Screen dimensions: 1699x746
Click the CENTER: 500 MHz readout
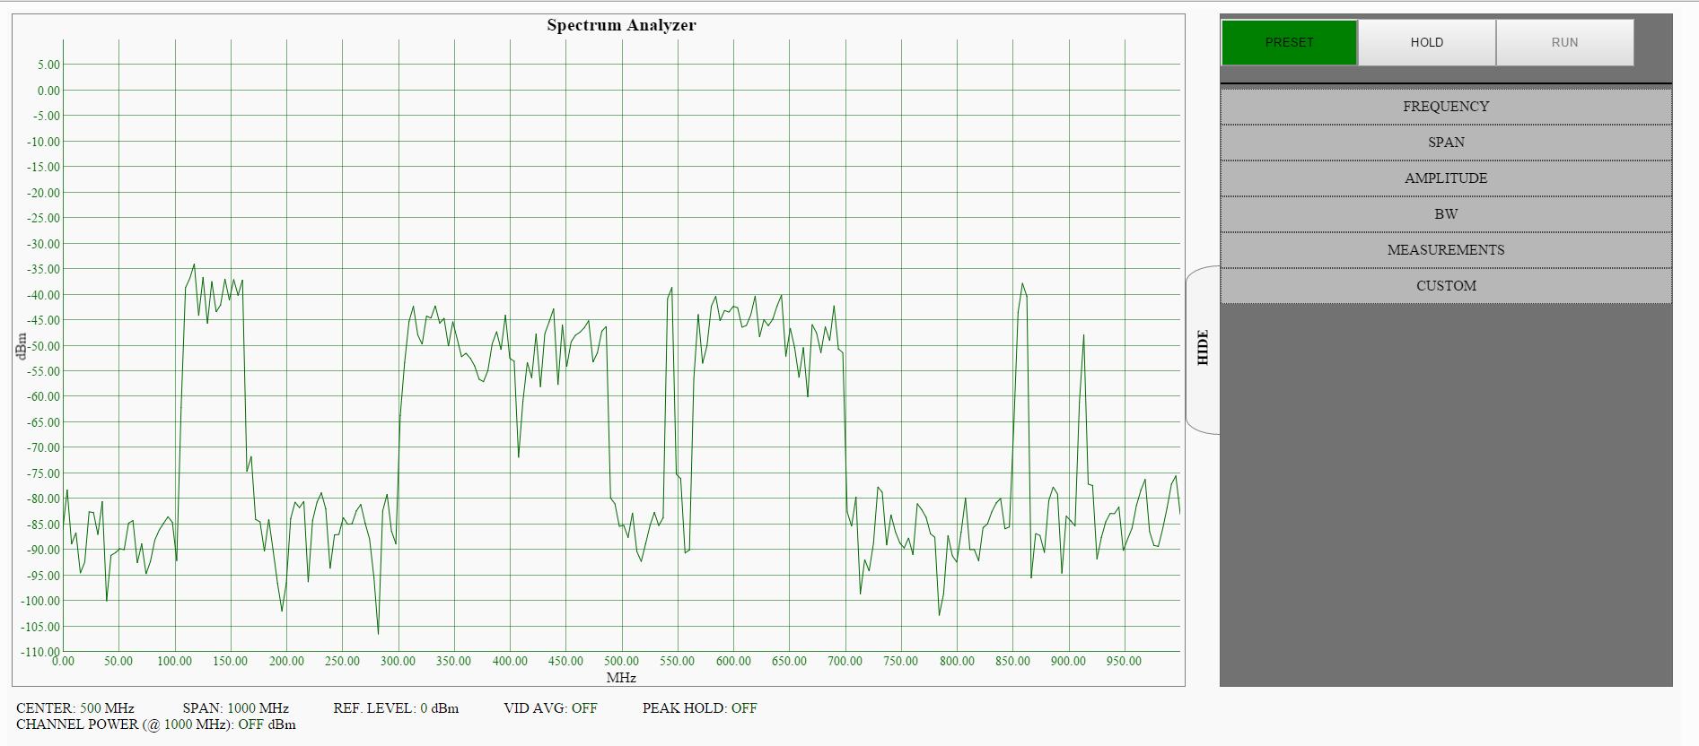click(x=74, y=708)
